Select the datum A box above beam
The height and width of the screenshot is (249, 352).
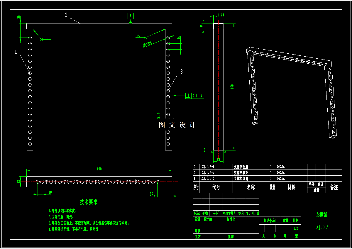click(131, 16)
